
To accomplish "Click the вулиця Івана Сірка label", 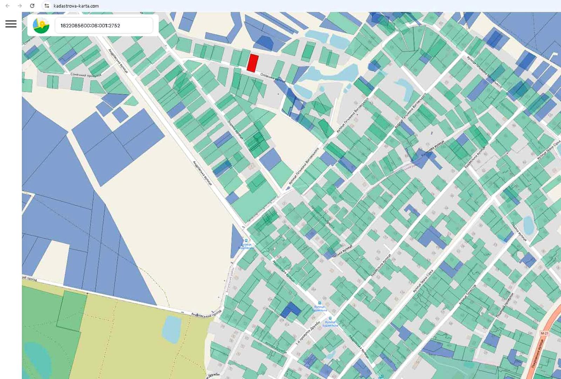I will click(x=423, y=281).
